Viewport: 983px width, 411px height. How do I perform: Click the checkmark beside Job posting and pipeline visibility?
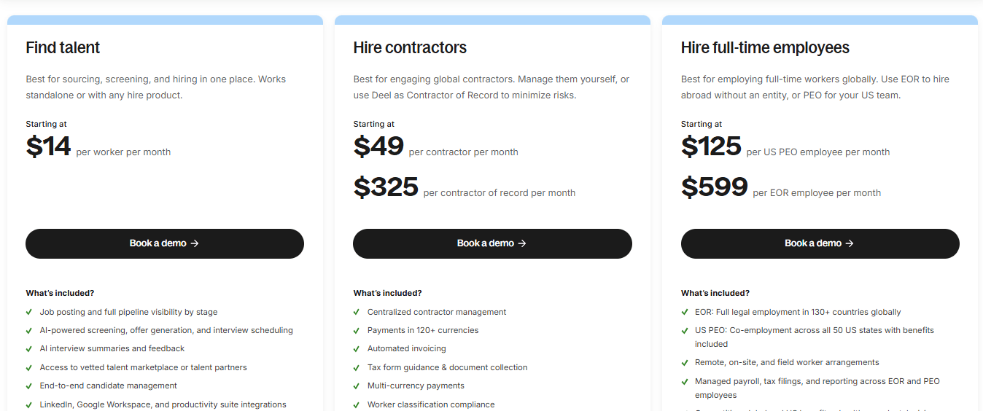click(29, 312)
